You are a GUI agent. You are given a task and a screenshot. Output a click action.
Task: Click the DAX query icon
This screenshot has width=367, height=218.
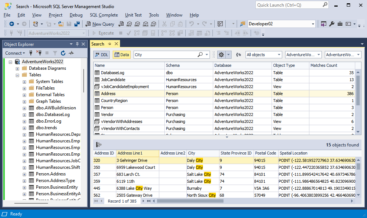[x=153, y=24]
